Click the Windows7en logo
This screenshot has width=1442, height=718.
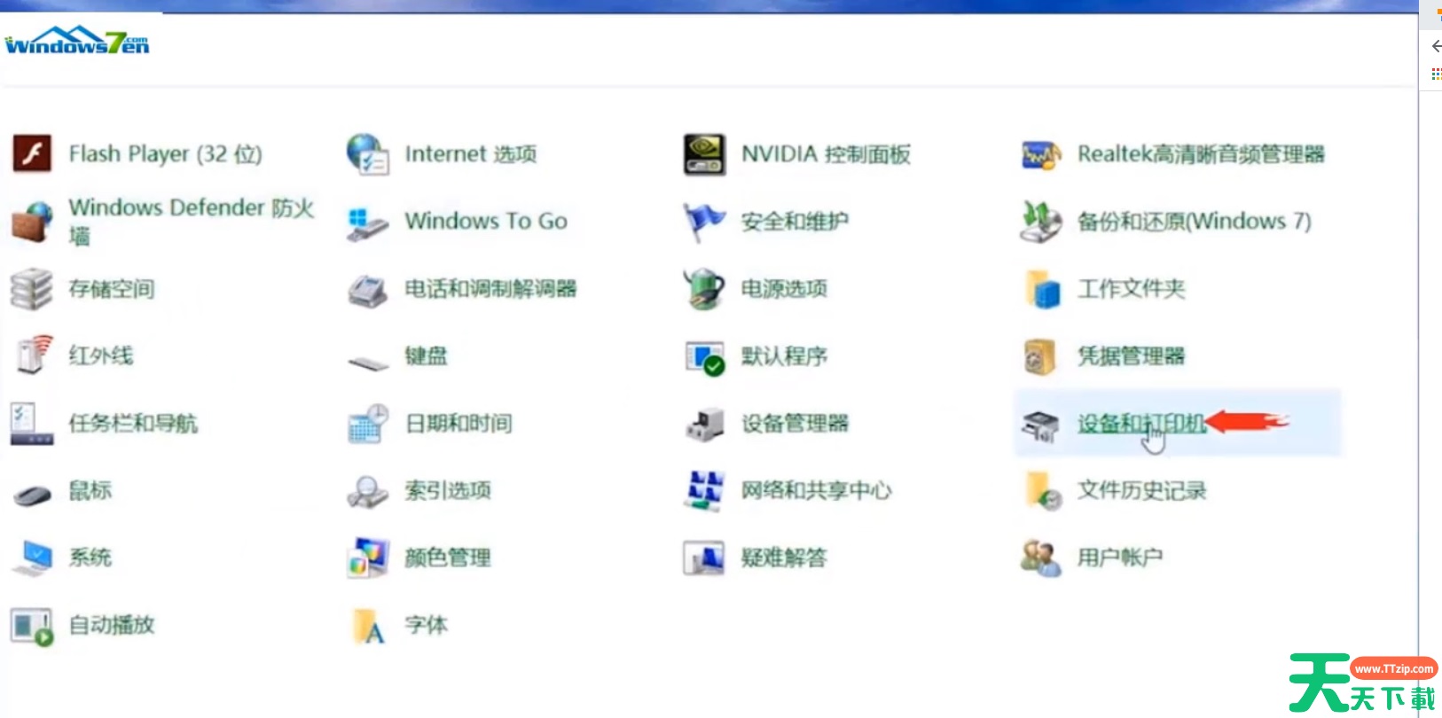77,42
